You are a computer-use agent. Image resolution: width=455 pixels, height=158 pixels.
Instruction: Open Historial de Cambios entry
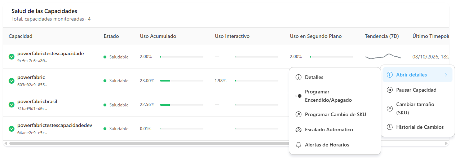click(x=418, y=127)
